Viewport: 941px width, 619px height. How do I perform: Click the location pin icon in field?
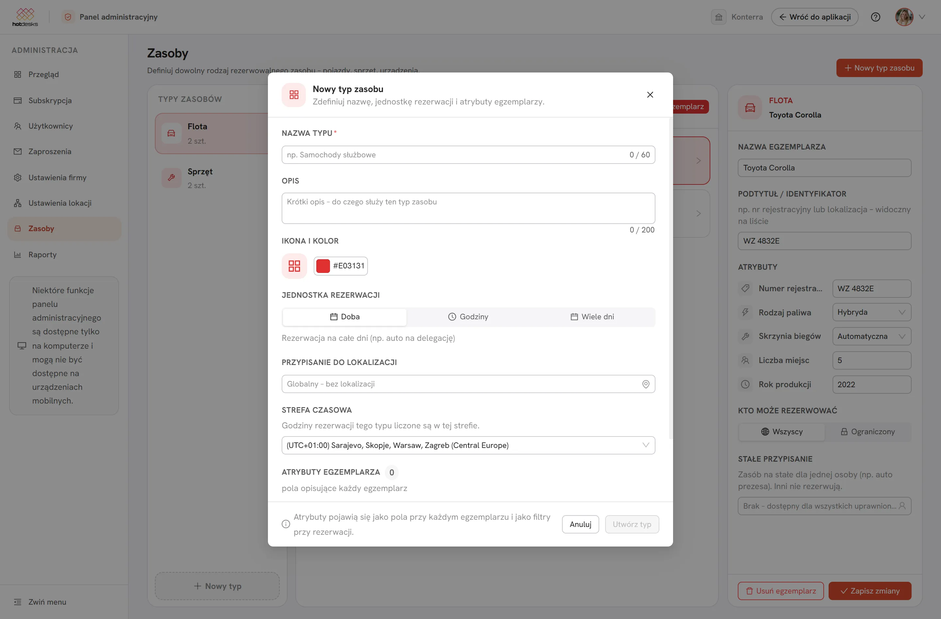click(646, 384)
